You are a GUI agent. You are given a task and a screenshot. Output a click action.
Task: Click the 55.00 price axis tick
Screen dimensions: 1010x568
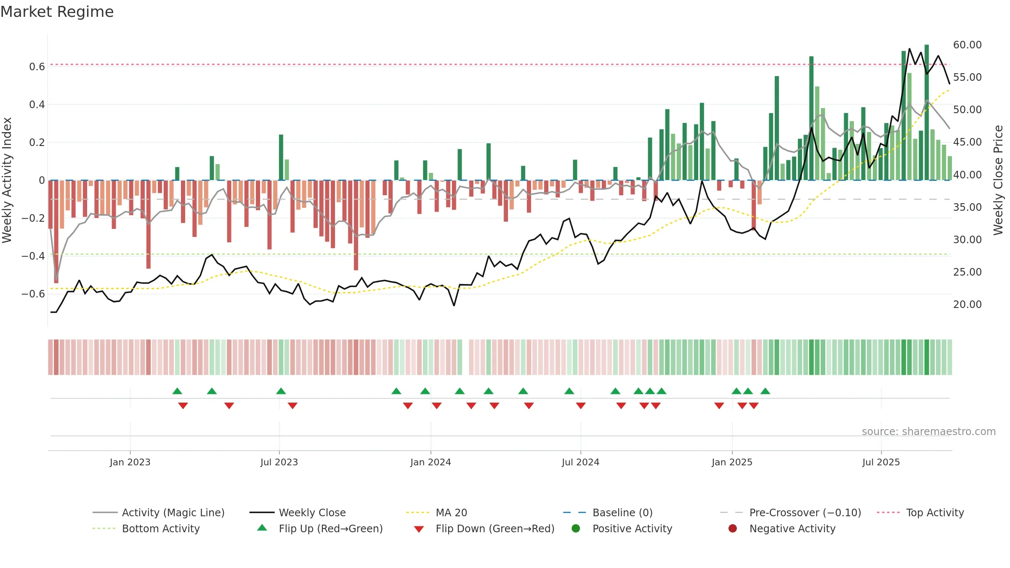967,77
